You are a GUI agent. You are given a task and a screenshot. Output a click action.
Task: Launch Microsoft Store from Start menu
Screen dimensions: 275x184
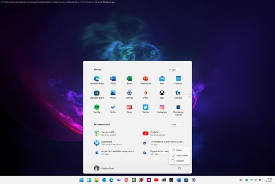(x=97, y=94)
